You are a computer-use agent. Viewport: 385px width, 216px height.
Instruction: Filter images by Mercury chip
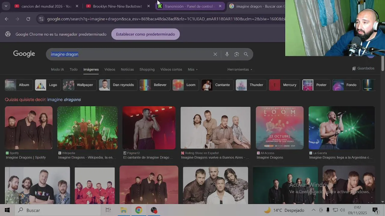pyautogui.click(x=284, y=85)
